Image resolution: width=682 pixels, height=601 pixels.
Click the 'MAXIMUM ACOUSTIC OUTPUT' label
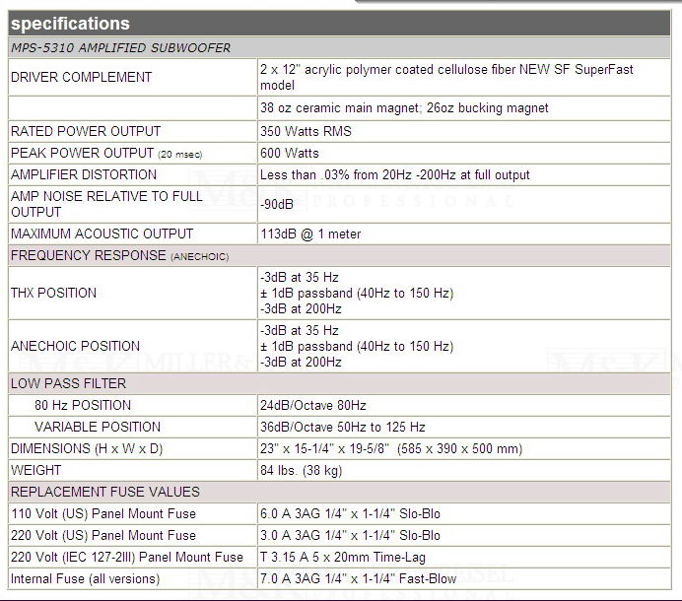pyautogui.click(x=102, y=234)
